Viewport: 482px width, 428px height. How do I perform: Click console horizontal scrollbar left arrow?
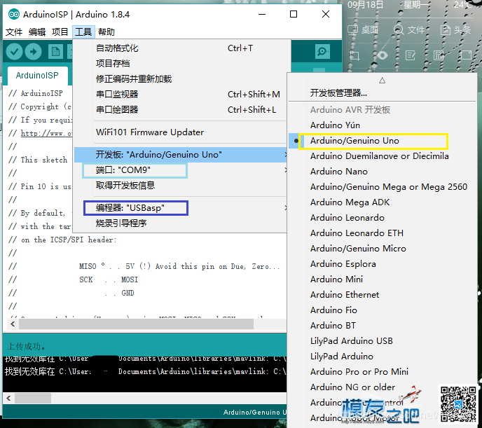(x=8, y=398)
